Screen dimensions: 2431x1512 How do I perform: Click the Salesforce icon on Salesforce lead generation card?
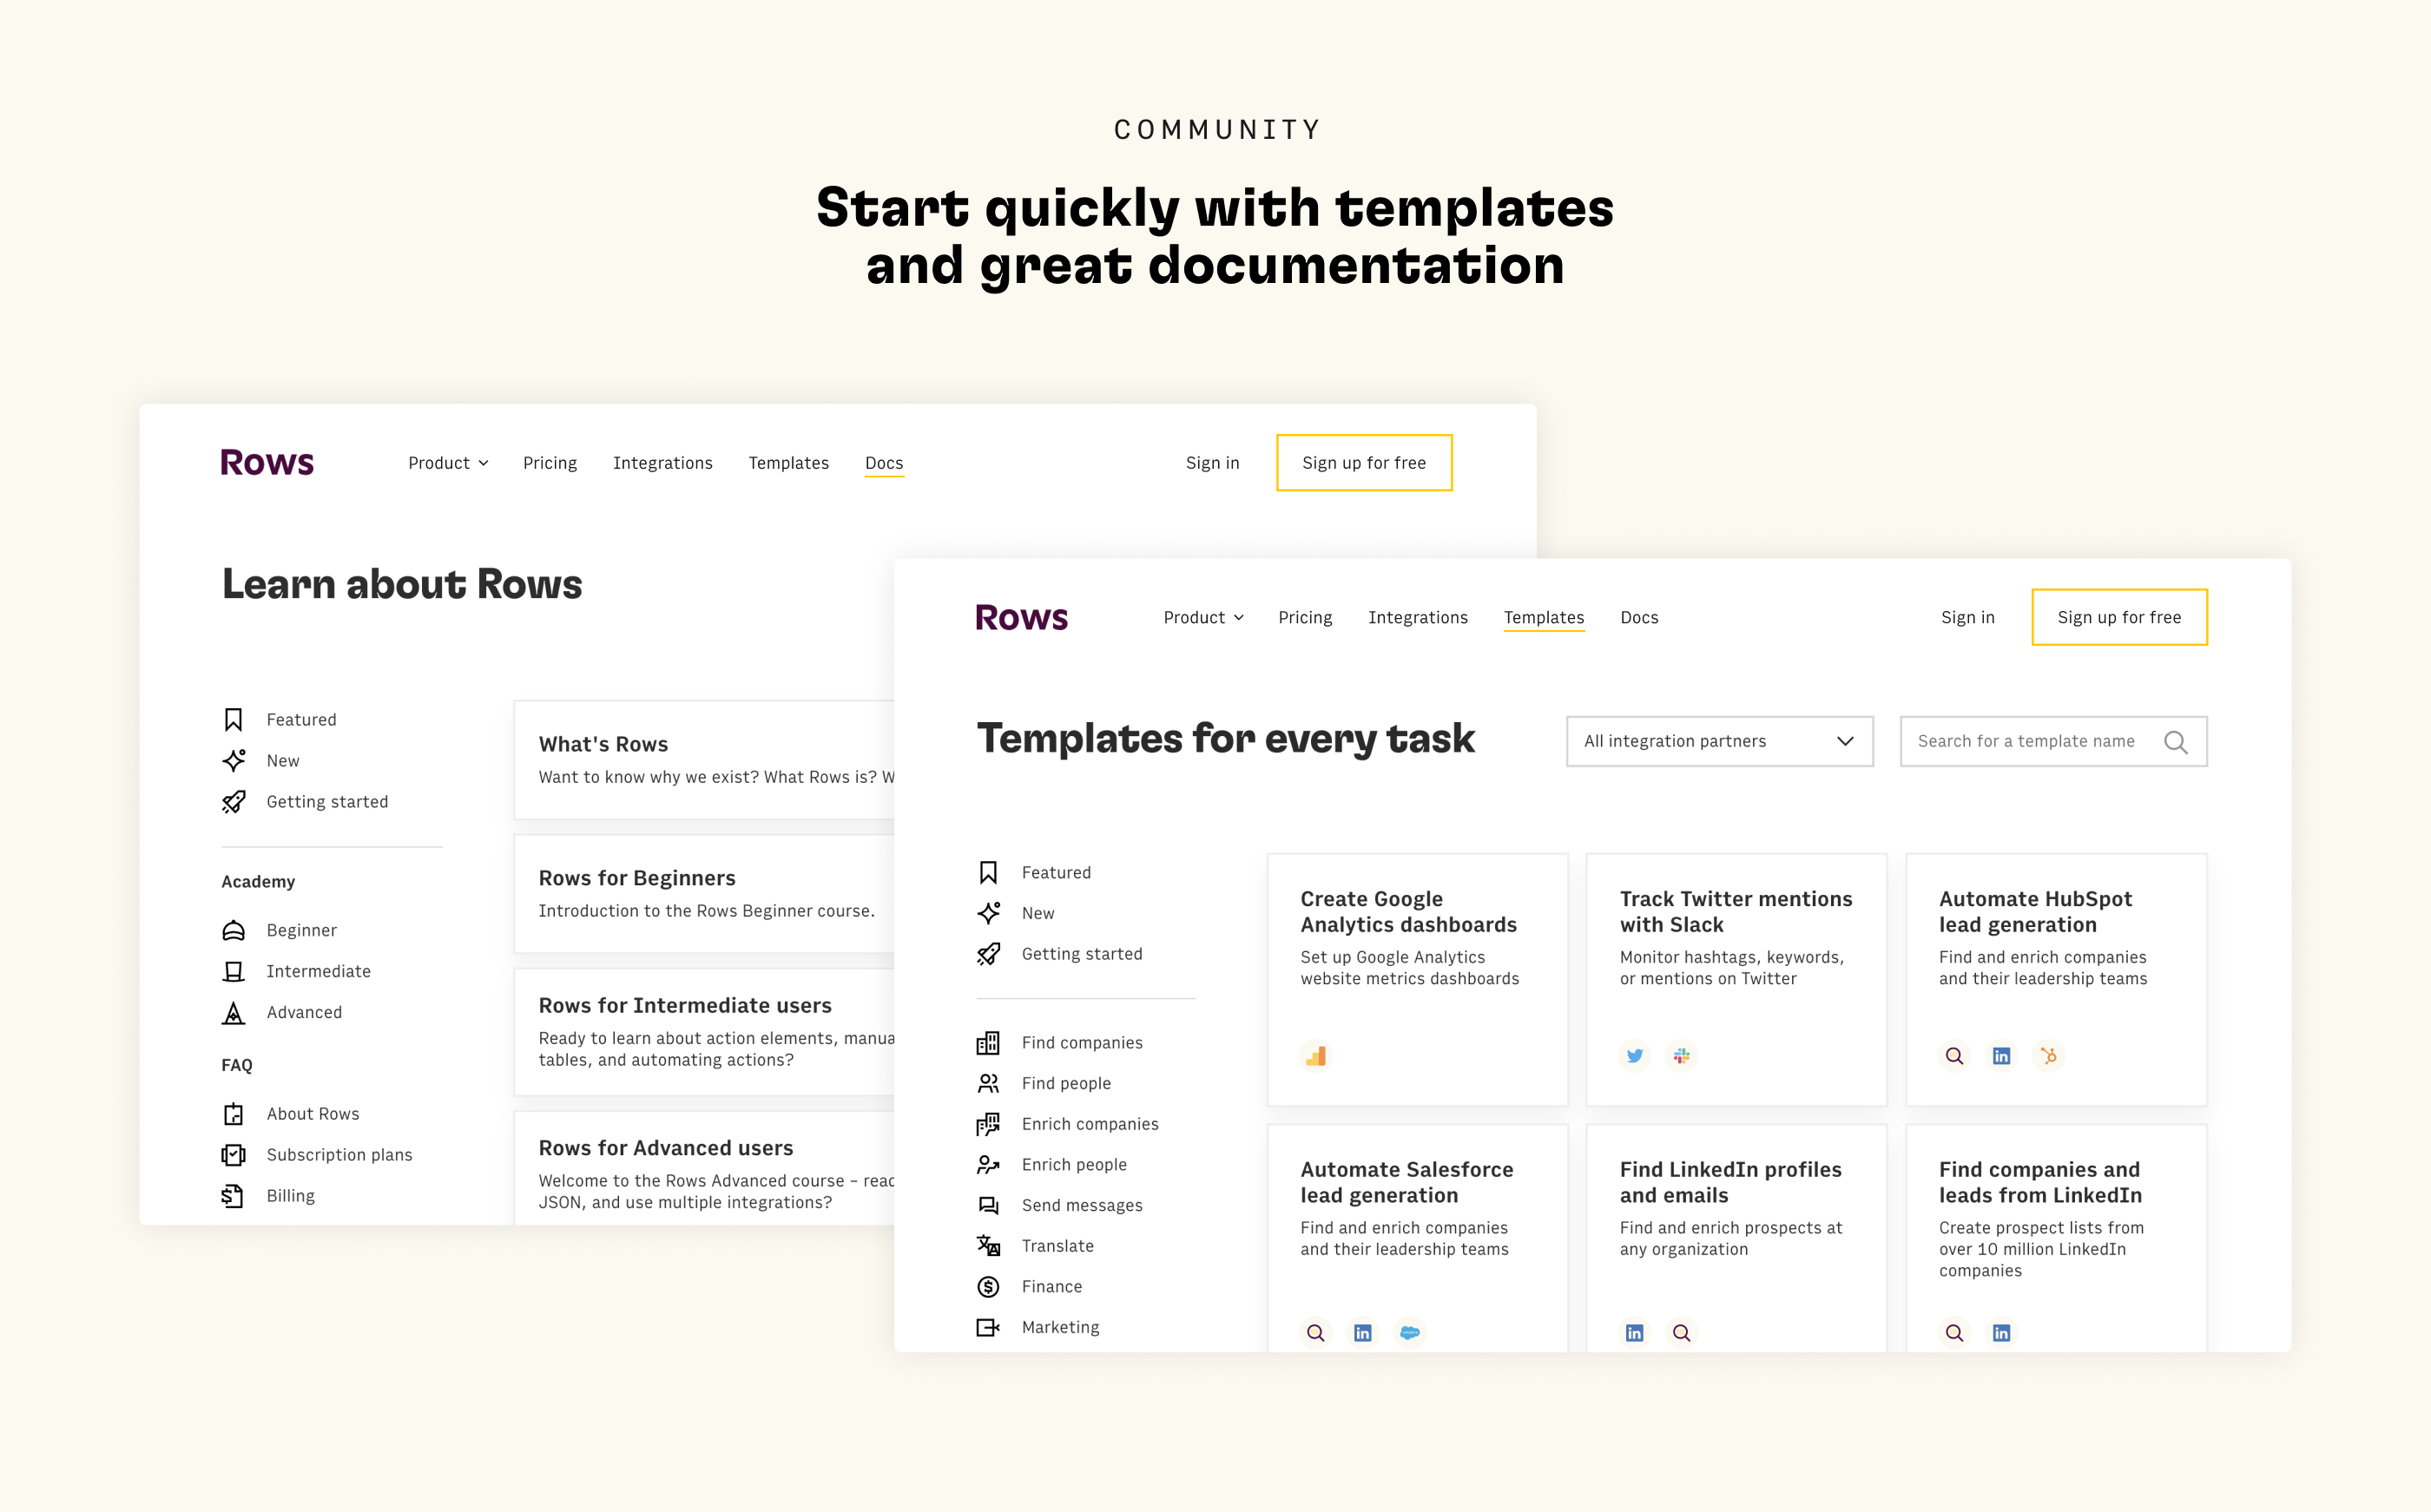coord(1409,1333)
